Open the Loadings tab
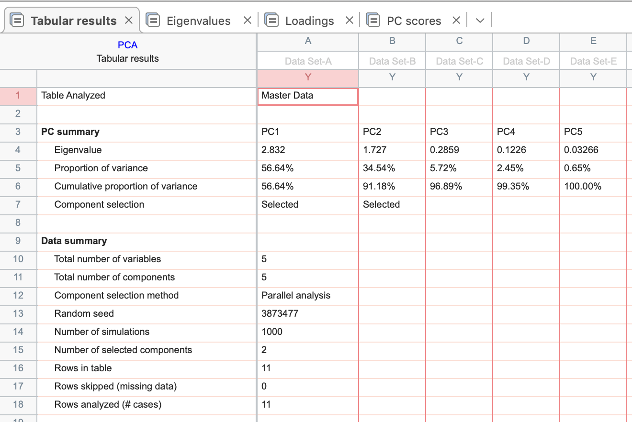632x422 pixels. coord(309,21)
